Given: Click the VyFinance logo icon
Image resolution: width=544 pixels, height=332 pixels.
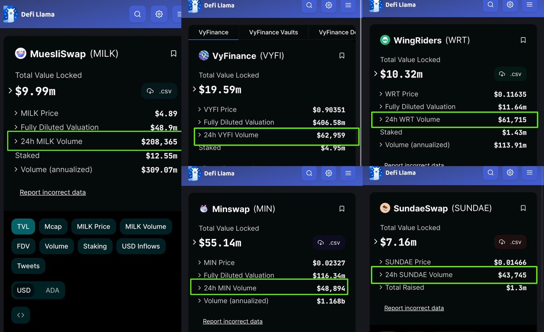Looking at the screenshot, I should (x=204, y=55).
